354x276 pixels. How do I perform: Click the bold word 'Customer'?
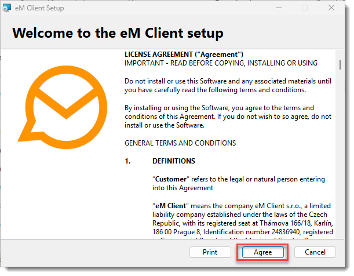(x=171, y=179)
